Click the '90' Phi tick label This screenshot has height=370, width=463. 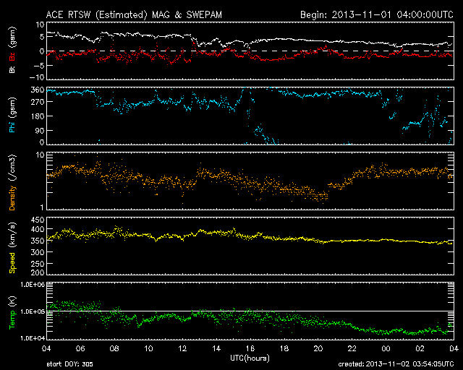41,130
